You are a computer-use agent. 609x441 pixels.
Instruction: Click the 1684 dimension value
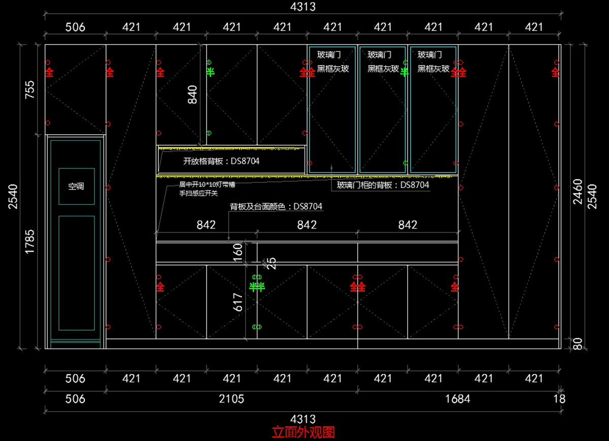[x=457, y=399]
